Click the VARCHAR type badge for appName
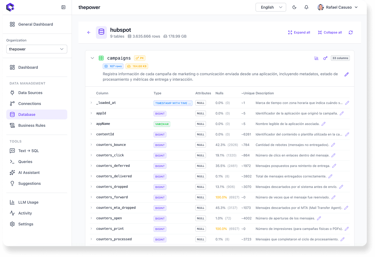375x257 pixels. tap(162, 124)
